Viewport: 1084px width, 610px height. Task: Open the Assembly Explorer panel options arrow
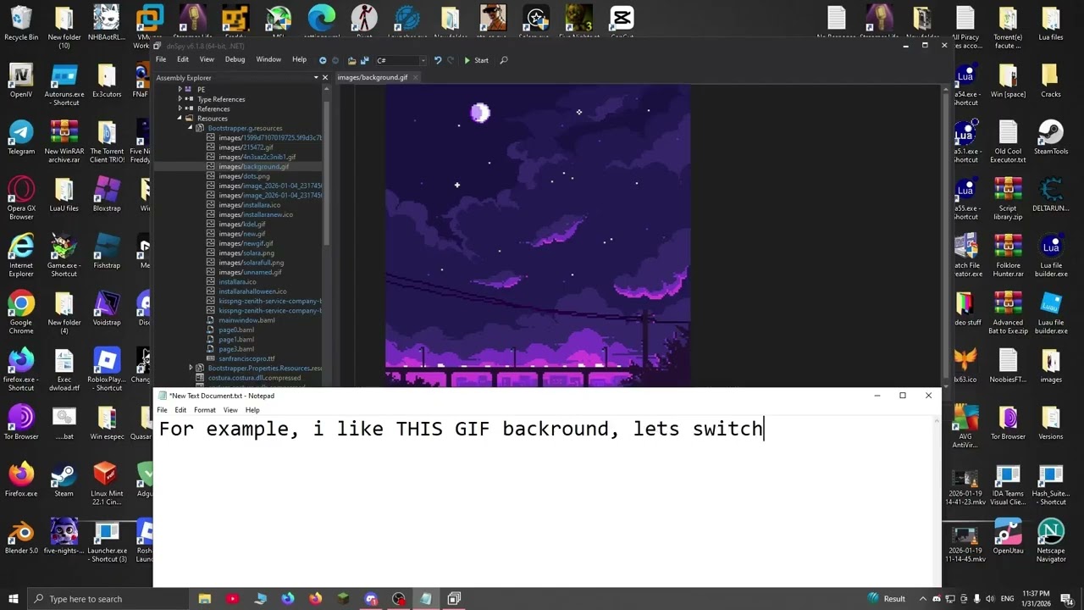316,78
